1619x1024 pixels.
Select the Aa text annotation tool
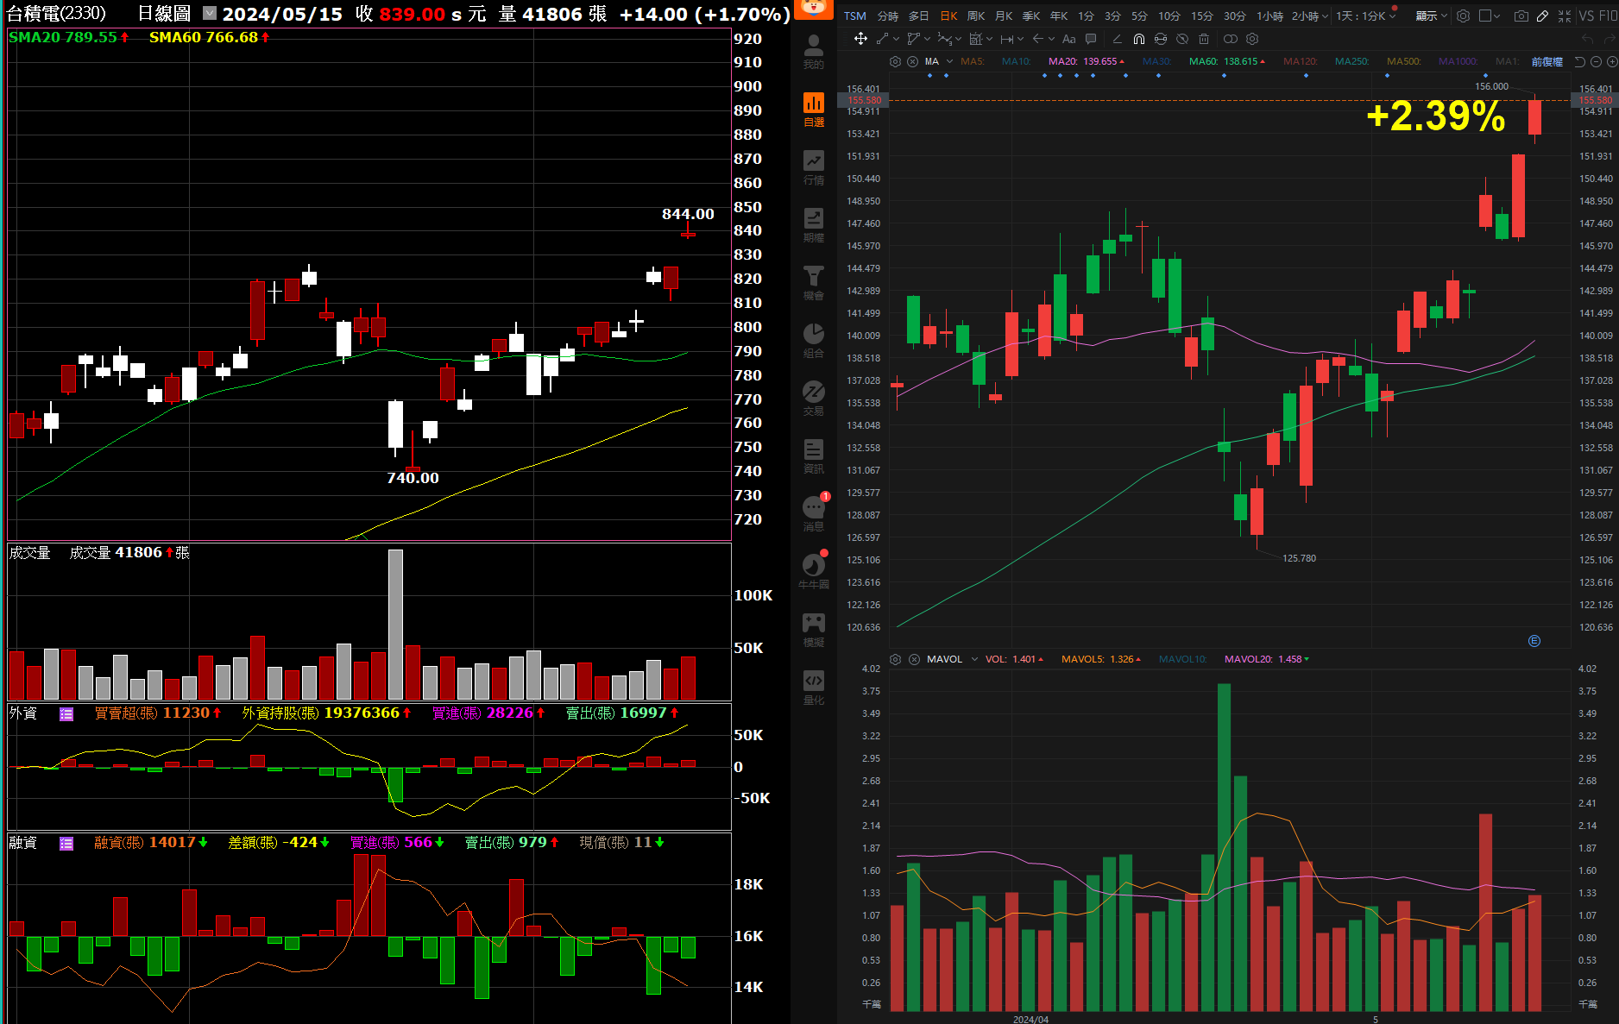tap(1069, 39)
